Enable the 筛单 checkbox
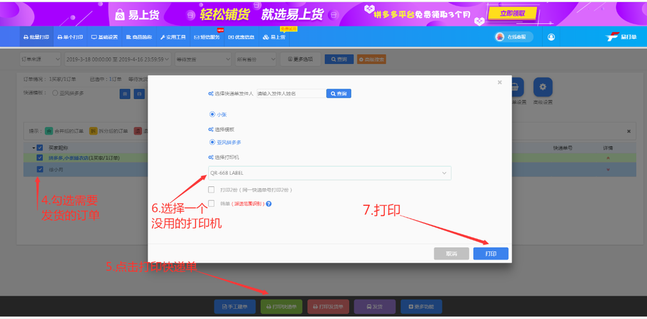The image size is (647, 319). click(211, 204)
